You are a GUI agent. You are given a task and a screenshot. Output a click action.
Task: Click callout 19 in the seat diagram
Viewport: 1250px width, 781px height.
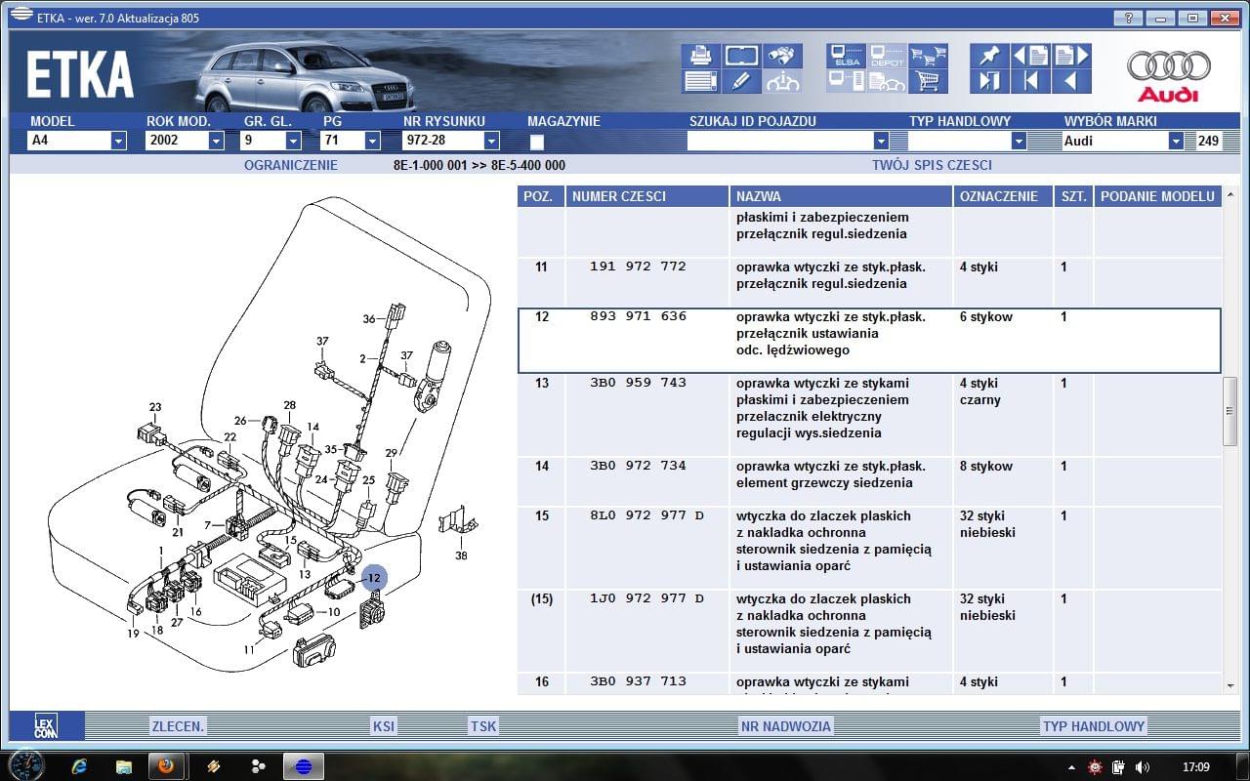coord(133,633)
